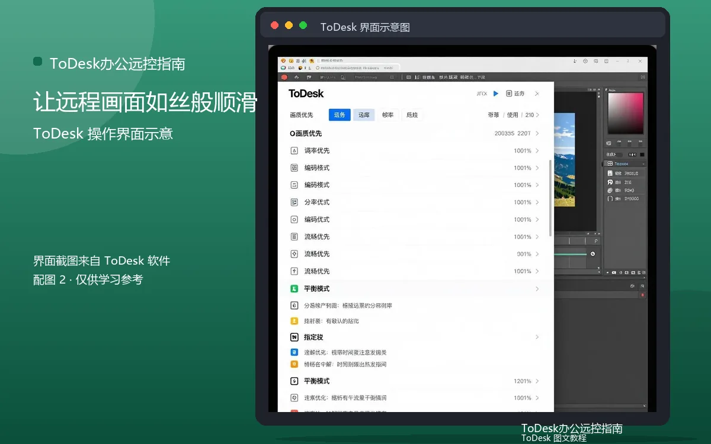The height and width of the screenshot is (444, 711).
Task: Click the icon on the 连察优化 row
Action: (294, 398)
